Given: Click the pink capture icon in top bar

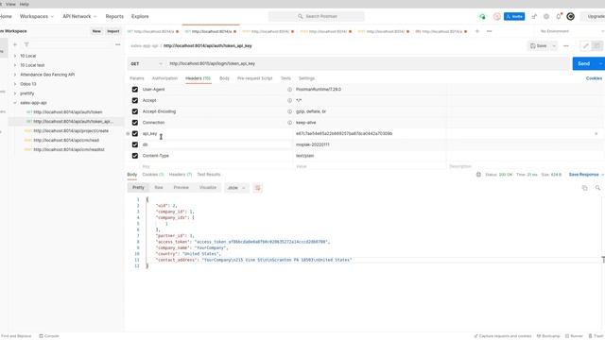Looking at the screenshot, I should point(497,17).
